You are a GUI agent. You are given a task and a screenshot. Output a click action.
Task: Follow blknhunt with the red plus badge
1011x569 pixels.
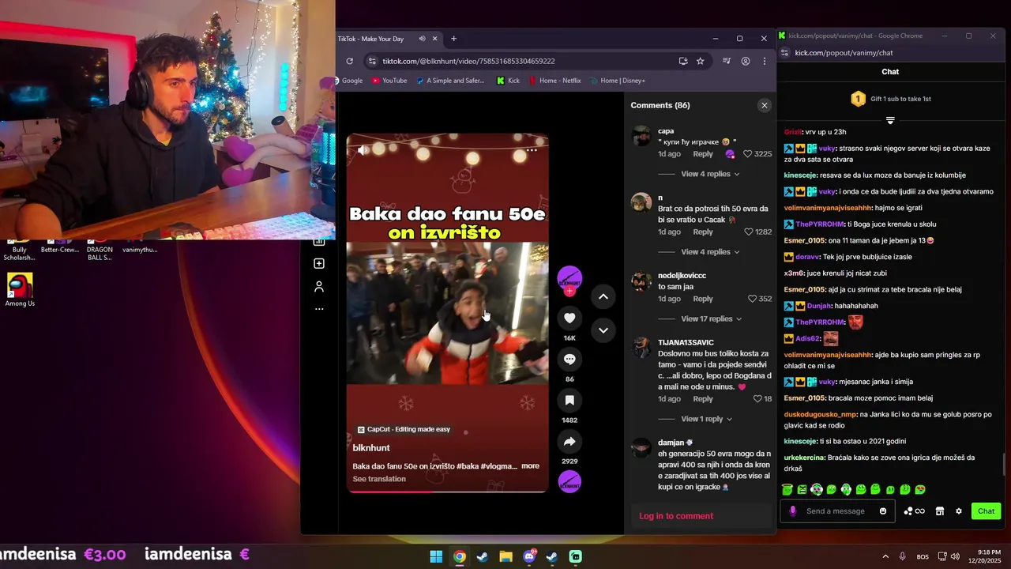(x=569, y=292)
